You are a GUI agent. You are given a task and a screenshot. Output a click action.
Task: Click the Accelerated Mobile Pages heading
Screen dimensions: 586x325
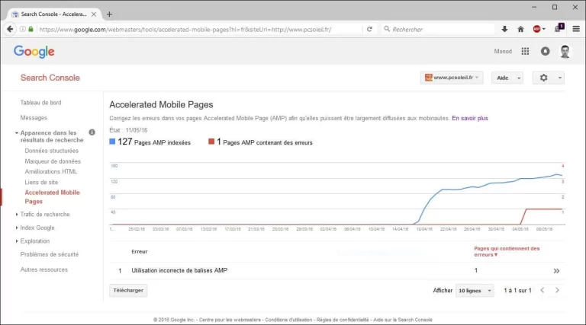point(161,105)
